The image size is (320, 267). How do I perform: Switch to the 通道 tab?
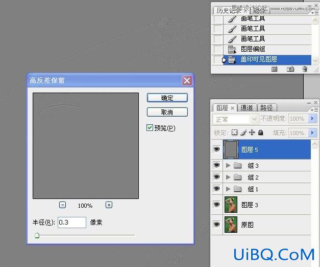pos(247,108)
